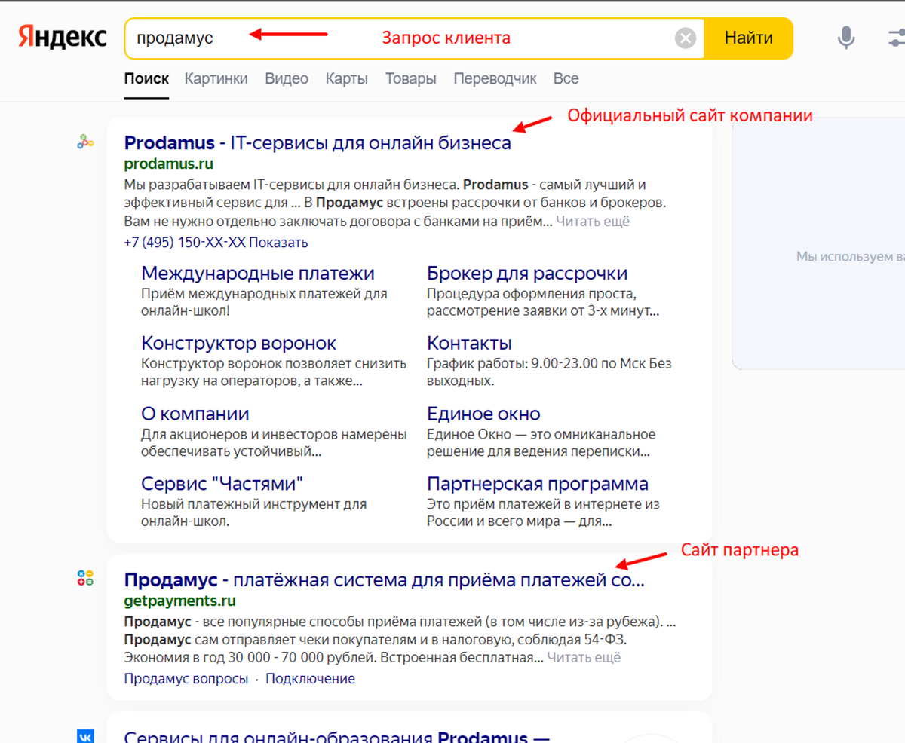
Task: Click the text "Конструктор воронок позволяет снизить нагрузку..."
Action: [x=274, y=372]
